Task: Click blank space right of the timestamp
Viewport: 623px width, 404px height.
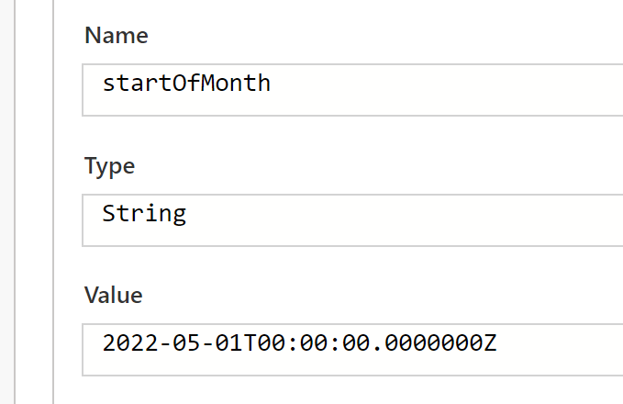Action: (560, 350)
